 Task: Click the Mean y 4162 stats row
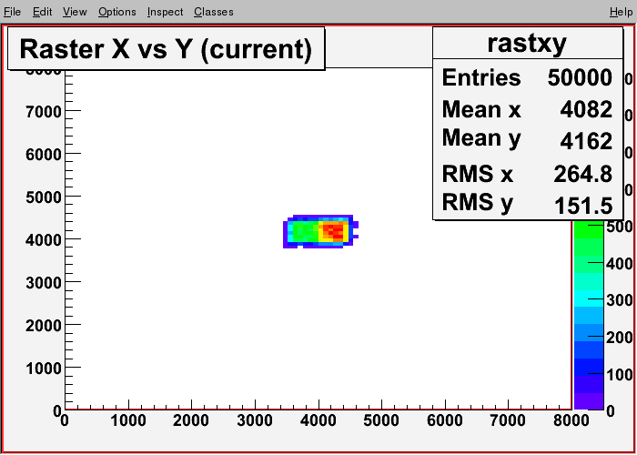[x=527, y=140]
